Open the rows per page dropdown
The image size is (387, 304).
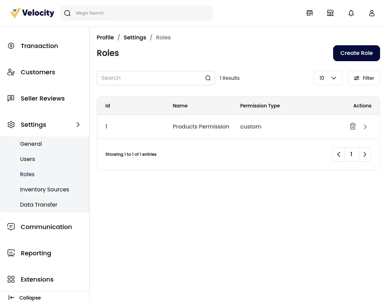[x=328, y=78]
